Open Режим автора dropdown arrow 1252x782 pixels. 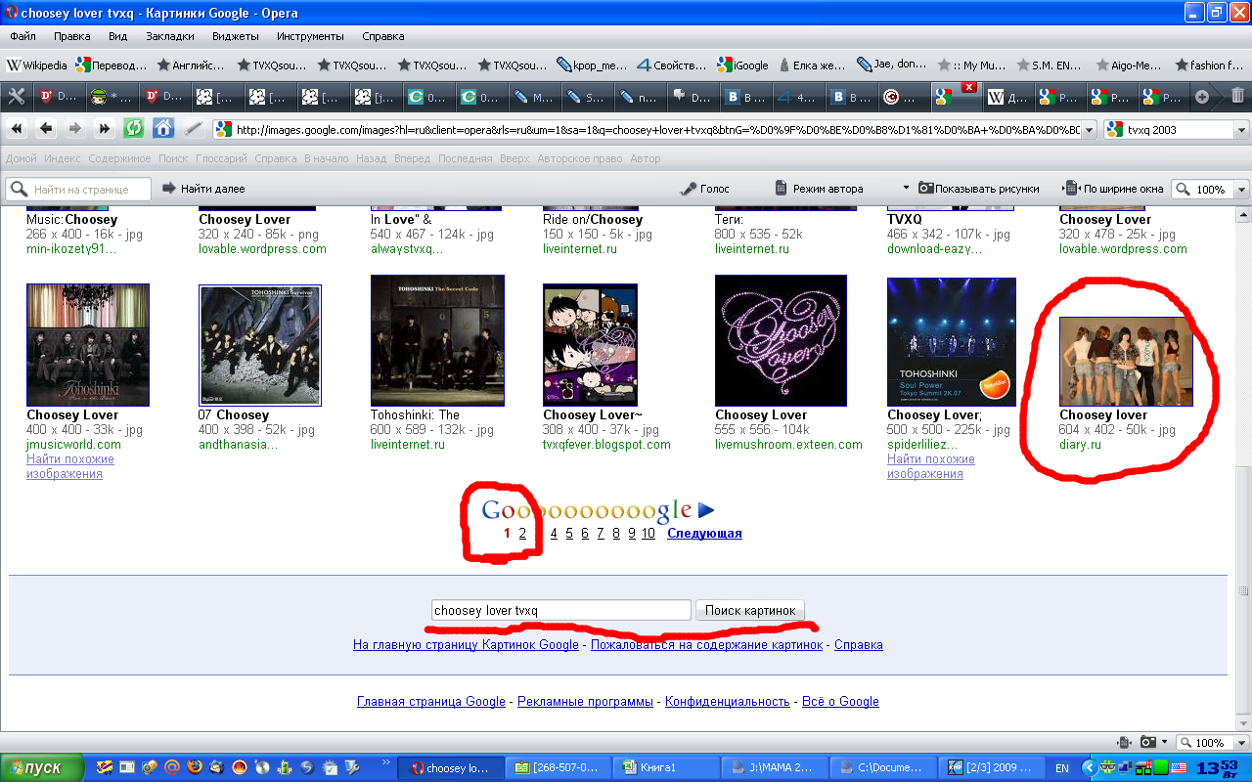pos(907,188)
